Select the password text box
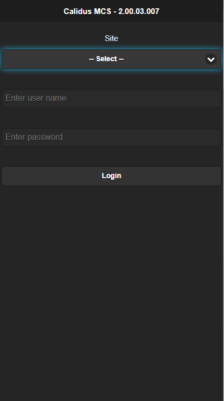224x401 pixels. click(111, 137)
